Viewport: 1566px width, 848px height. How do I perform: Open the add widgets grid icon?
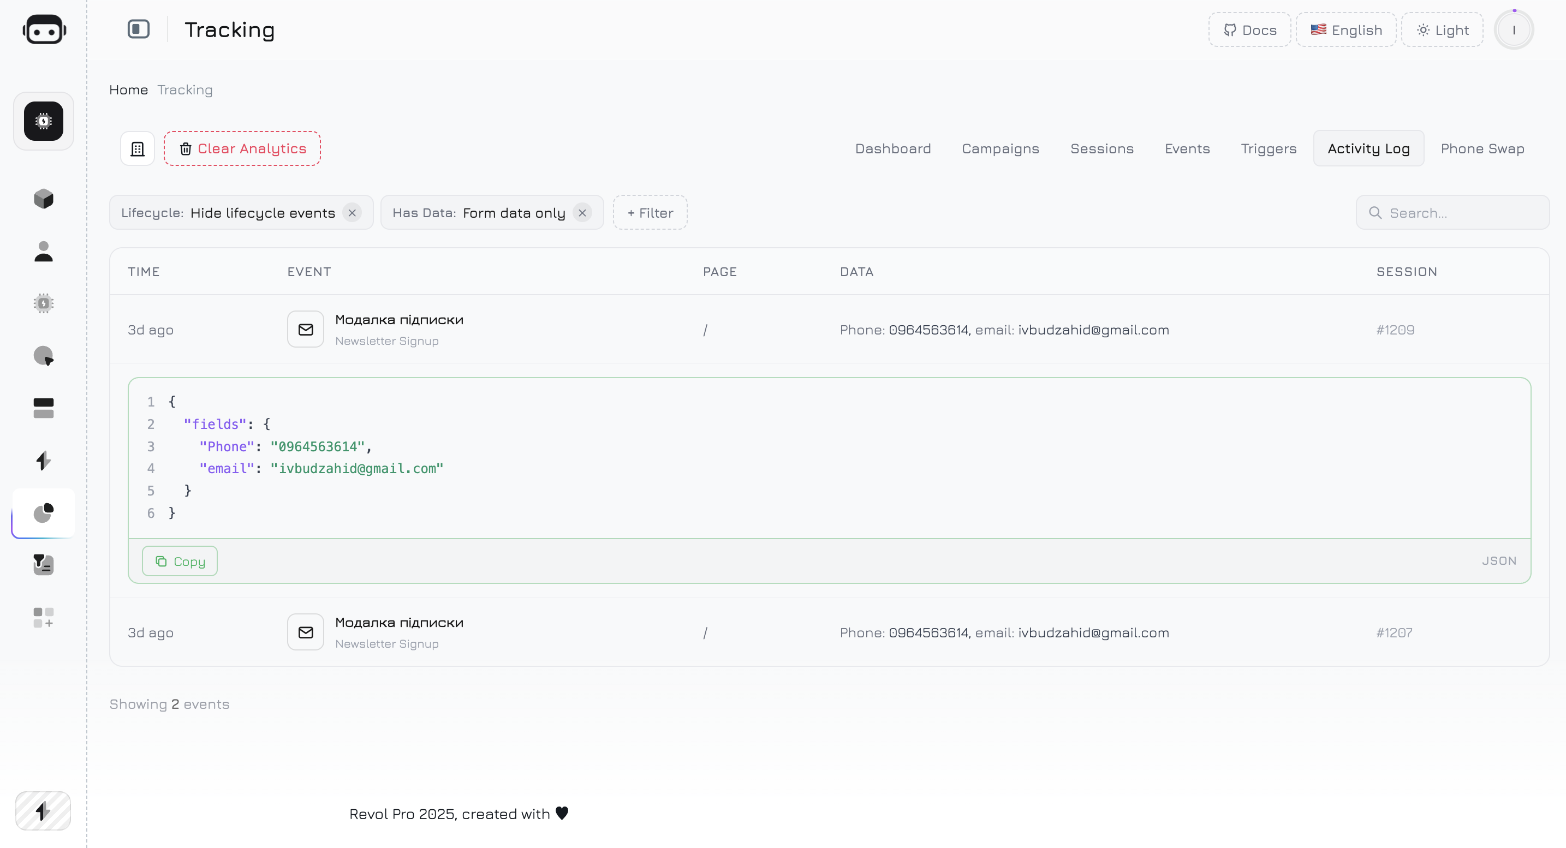43,617
